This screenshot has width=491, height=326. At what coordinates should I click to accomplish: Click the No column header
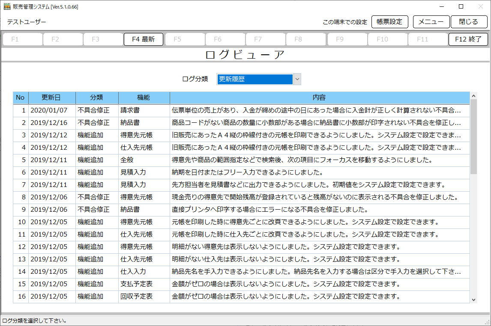click(21, 98)
